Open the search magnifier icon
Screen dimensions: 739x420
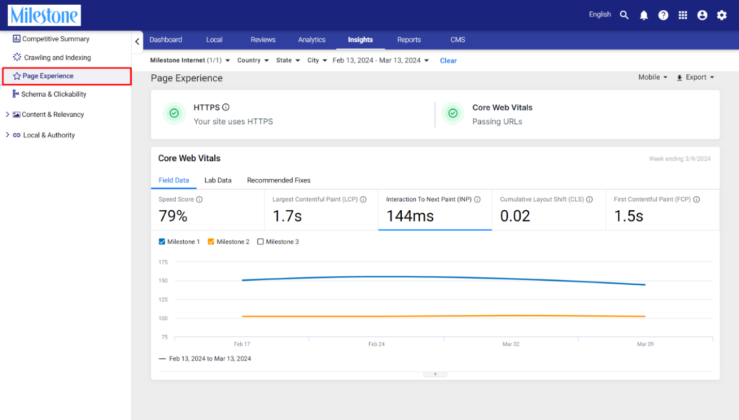click(x=624, y=15)
